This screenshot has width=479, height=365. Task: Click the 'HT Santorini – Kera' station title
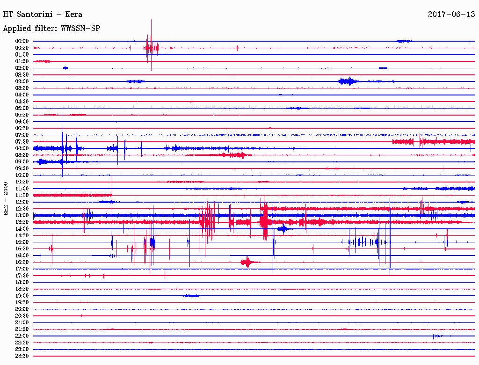point(43,15)
